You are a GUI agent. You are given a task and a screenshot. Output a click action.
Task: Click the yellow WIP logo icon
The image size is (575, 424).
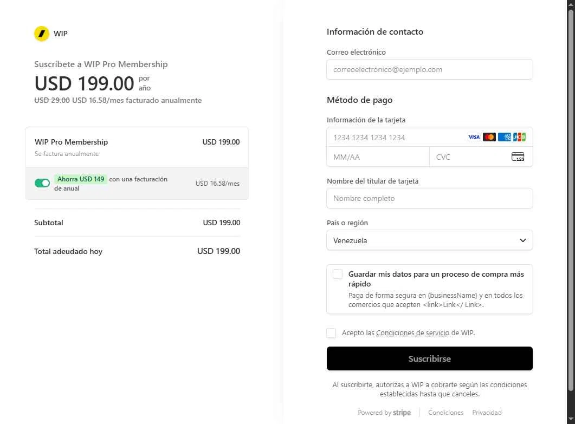(x=41, y=34)
